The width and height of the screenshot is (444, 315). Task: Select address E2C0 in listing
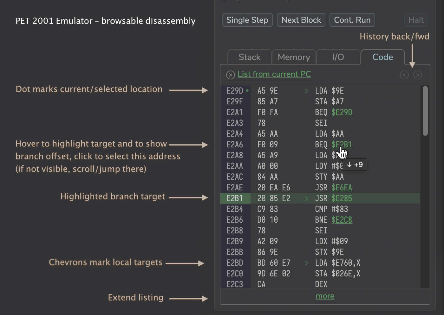pos(235,274)
